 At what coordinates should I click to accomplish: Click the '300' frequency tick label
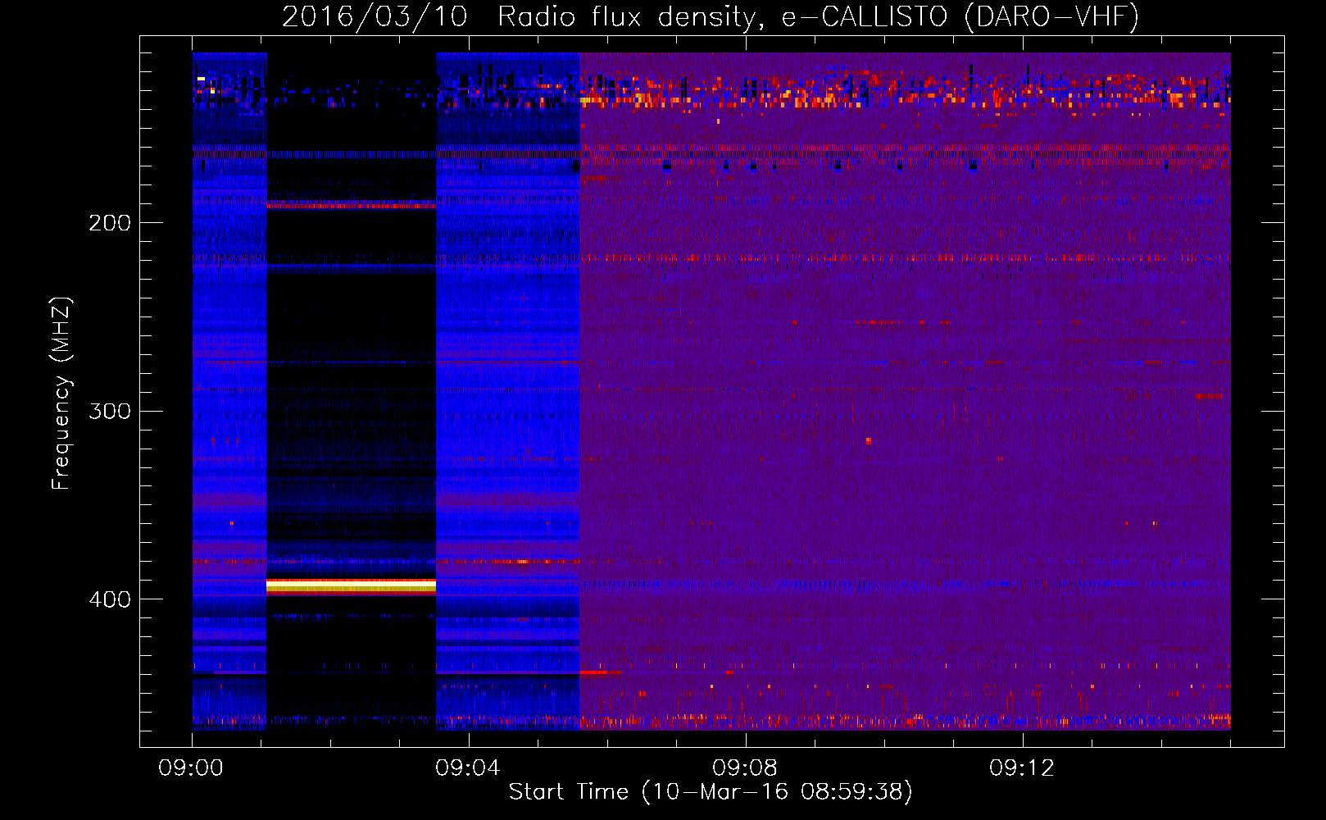(110, 411)
